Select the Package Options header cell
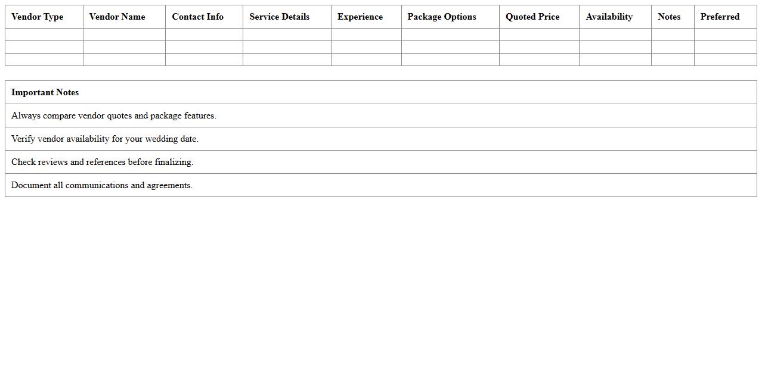Image resolution: width=762 pixels, height=387 pixels. 442,17
